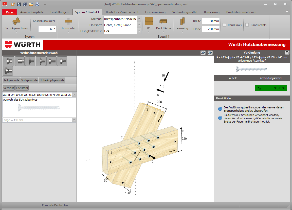Select the third screw head type (pan head)
The height and width of the screenshot is (210, 292).
coord(30,61)
